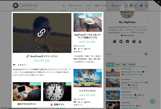Open the 読みやすさのテスト post title
The width and height of the screenshot is (161, 109).
(27, 104)
